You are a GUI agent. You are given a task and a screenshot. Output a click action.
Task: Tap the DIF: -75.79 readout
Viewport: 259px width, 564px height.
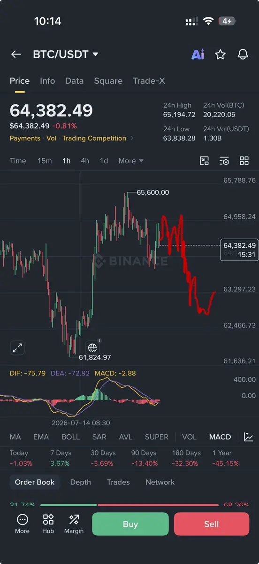pyautogui.click(x=28, y=373)
